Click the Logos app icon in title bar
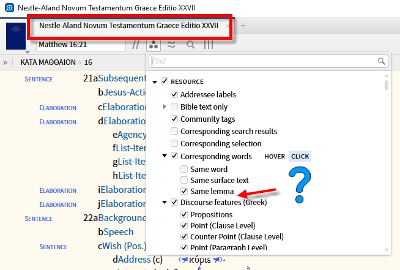400x270 pixels. [x=9, y=8]
